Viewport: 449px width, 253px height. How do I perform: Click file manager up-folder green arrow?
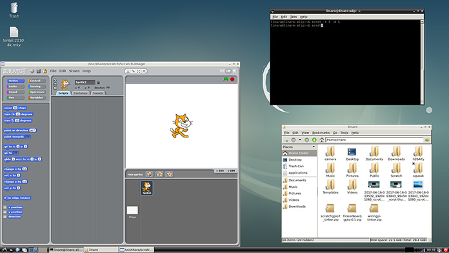point(314,140)
